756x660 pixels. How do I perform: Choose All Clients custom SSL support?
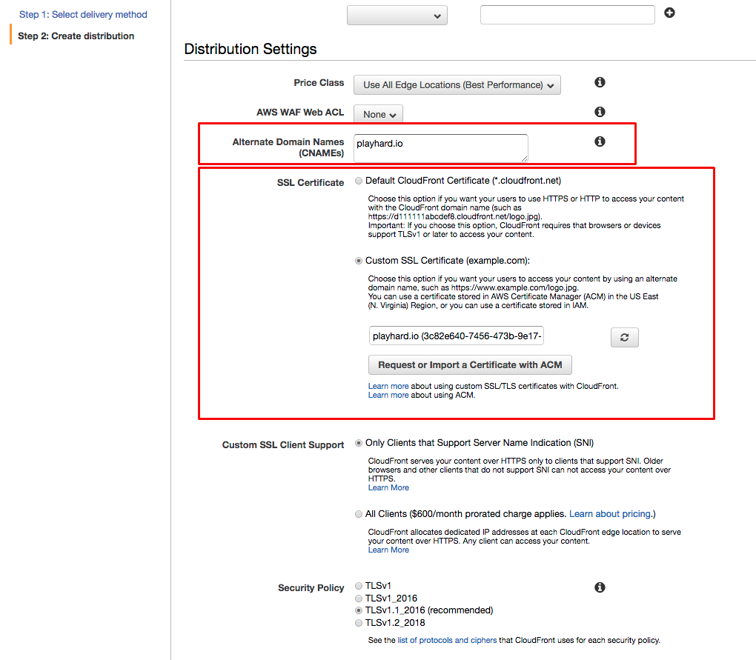point(358,513)
